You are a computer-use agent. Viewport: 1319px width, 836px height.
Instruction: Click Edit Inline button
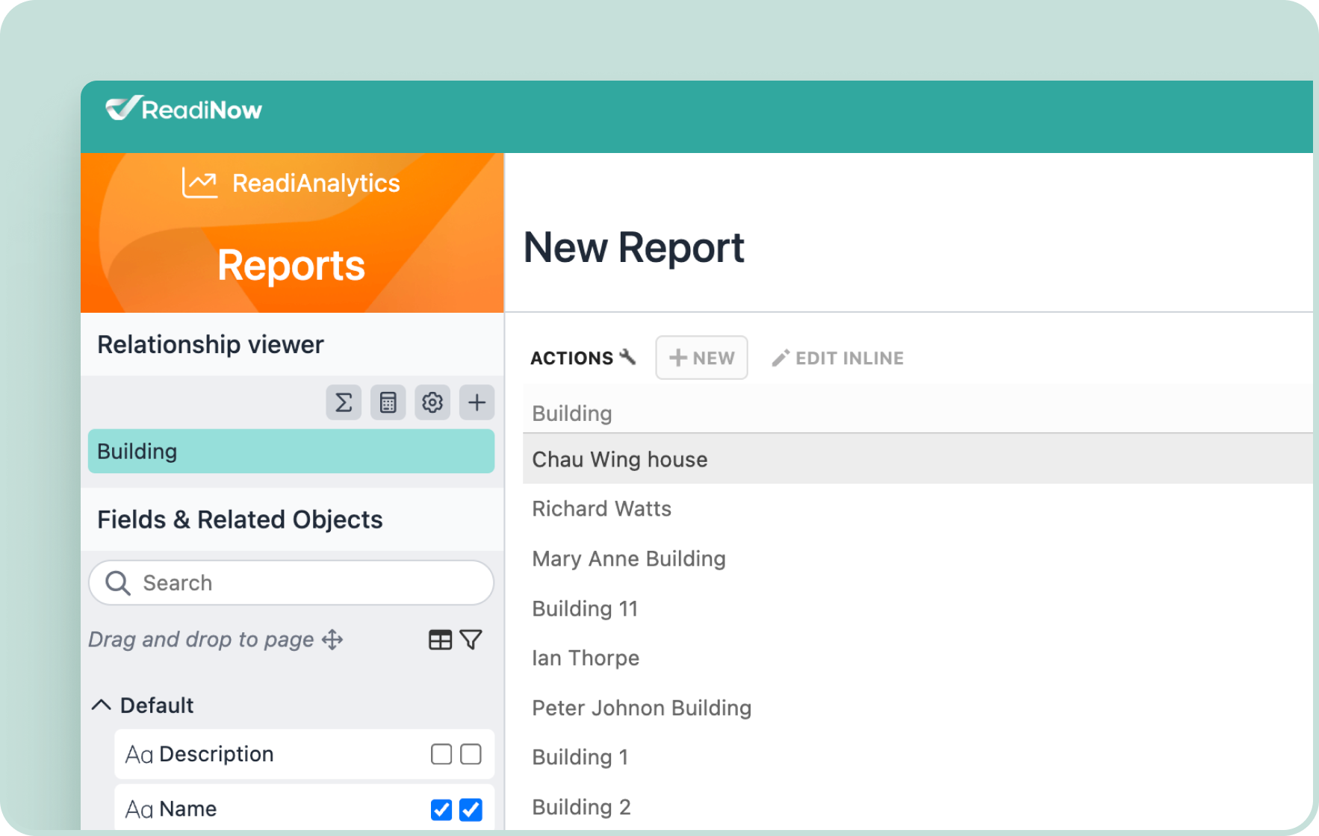pyautogui.click(x=837, y=358)
